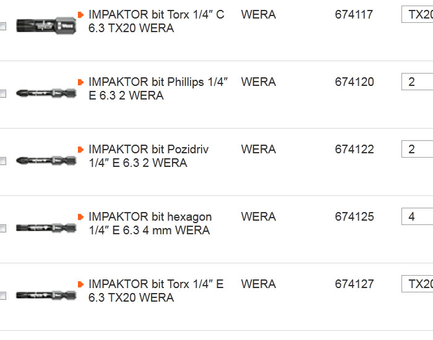This screenshot has height=340, width=433.
Task: Select the checkbox for the Torx E 6.3 TX20 row
Action: coord(2,296)
